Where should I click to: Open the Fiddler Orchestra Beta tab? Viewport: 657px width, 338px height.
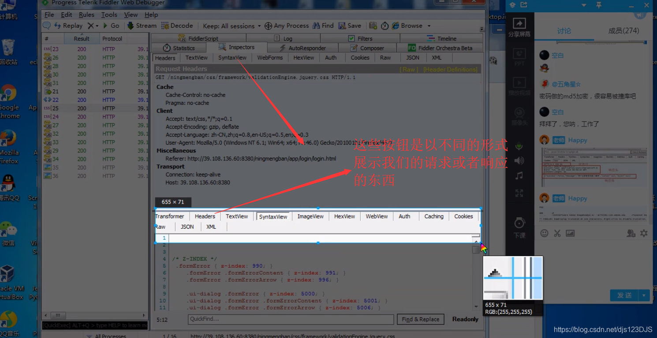point(440,48)
